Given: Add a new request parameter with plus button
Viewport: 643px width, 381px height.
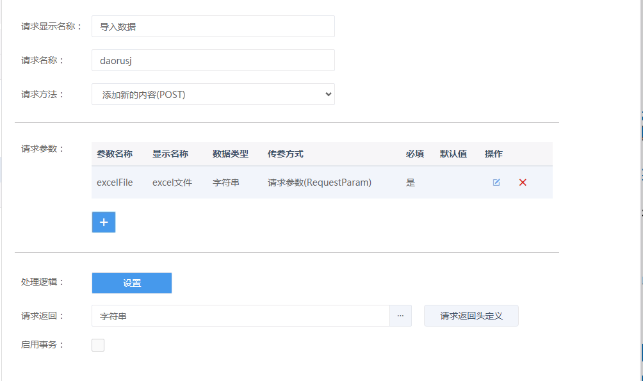Looking at the screenshot, I should click(104, 222).
